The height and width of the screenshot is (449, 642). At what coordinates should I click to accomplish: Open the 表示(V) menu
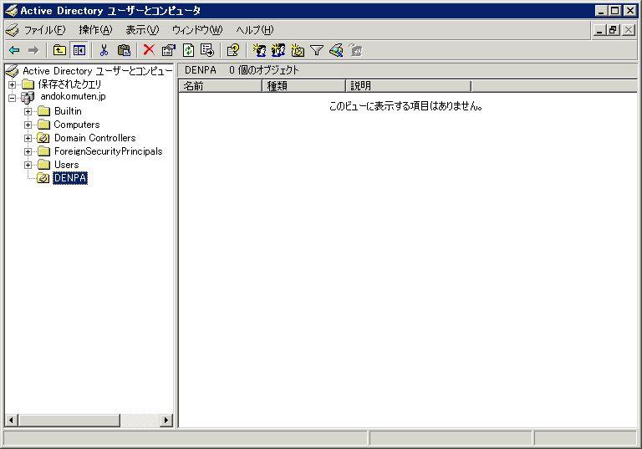pyautogui.click(x=142, y=30)
